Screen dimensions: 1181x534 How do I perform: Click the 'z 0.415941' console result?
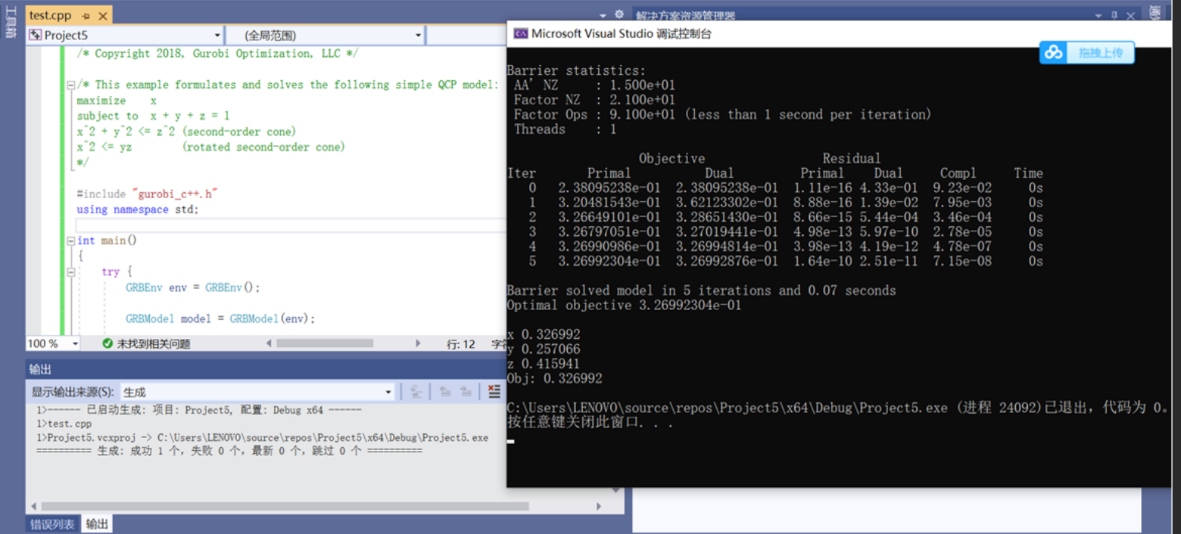(x=544, y=364)
